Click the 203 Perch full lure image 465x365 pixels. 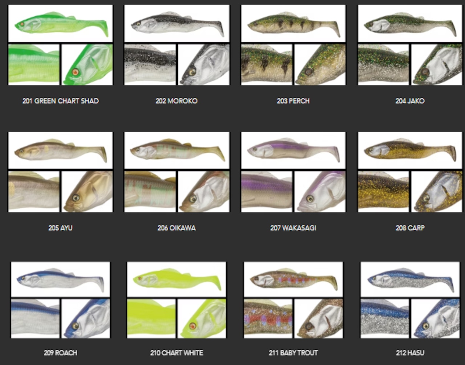point(294,24)
